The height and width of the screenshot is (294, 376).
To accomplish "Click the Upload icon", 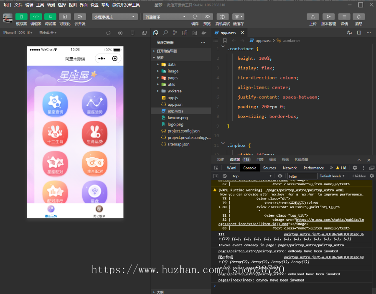I will coord(312,17).
